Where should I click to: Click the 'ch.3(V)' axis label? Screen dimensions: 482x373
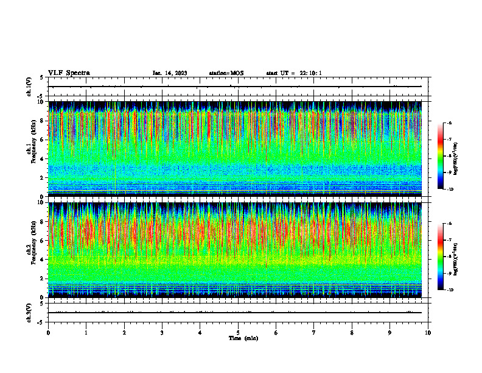coord(29,313)
